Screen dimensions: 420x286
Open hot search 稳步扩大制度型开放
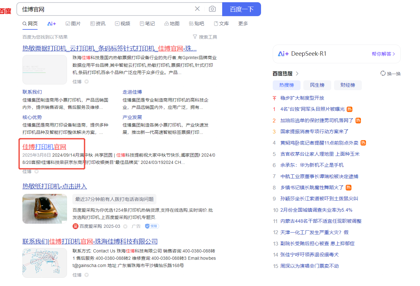(x=302, y=98)
